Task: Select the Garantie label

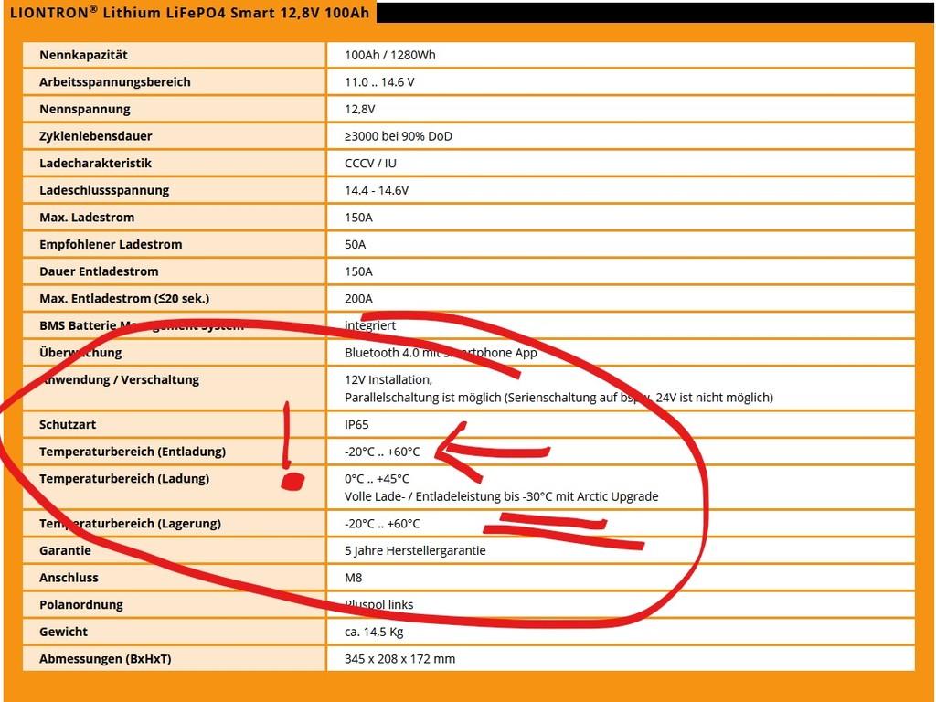Action: coord(65,551)
